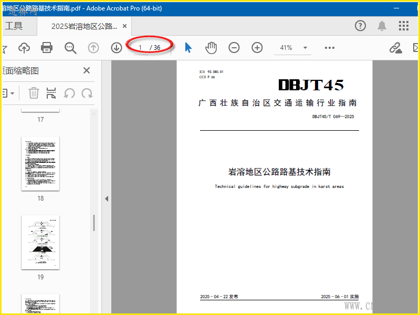Minimize the Acrobat window
Screen dimensions: 420x315
tap(396, 8)
